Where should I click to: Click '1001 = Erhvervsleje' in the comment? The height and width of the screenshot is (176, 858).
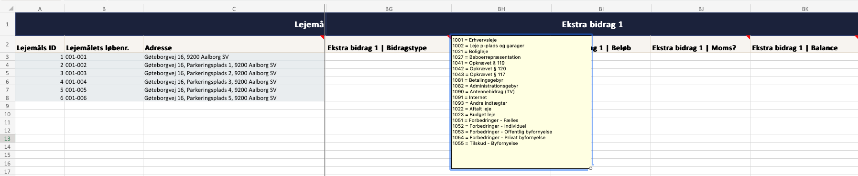(475, 40)
